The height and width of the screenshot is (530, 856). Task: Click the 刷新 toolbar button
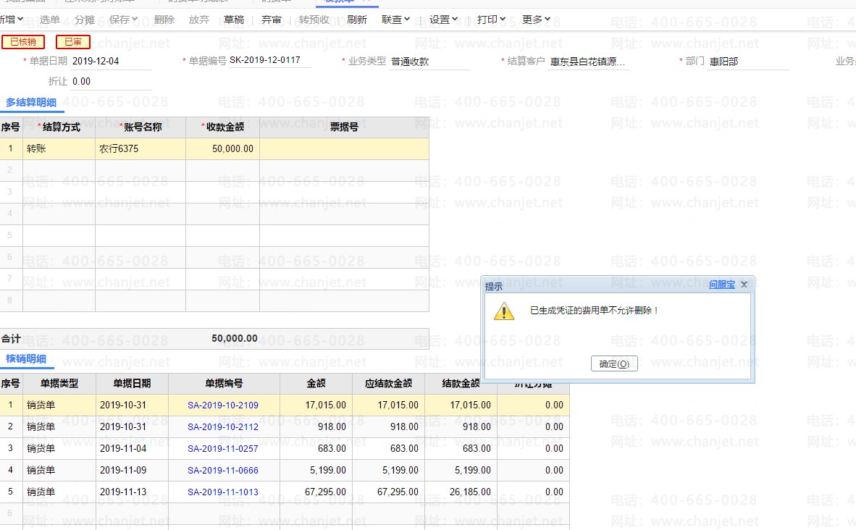357,20
